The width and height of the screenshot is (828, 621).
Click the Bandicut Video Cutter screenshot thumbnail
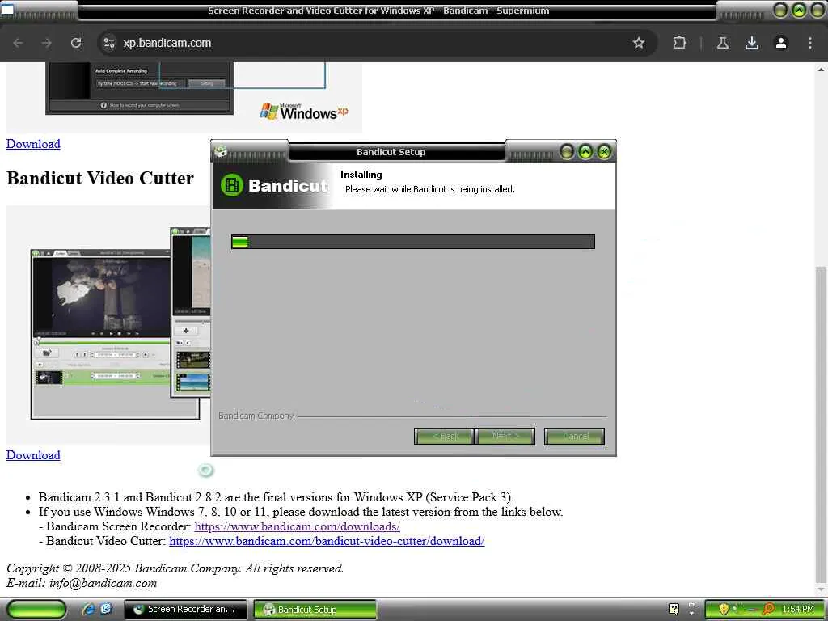point(108,323)
